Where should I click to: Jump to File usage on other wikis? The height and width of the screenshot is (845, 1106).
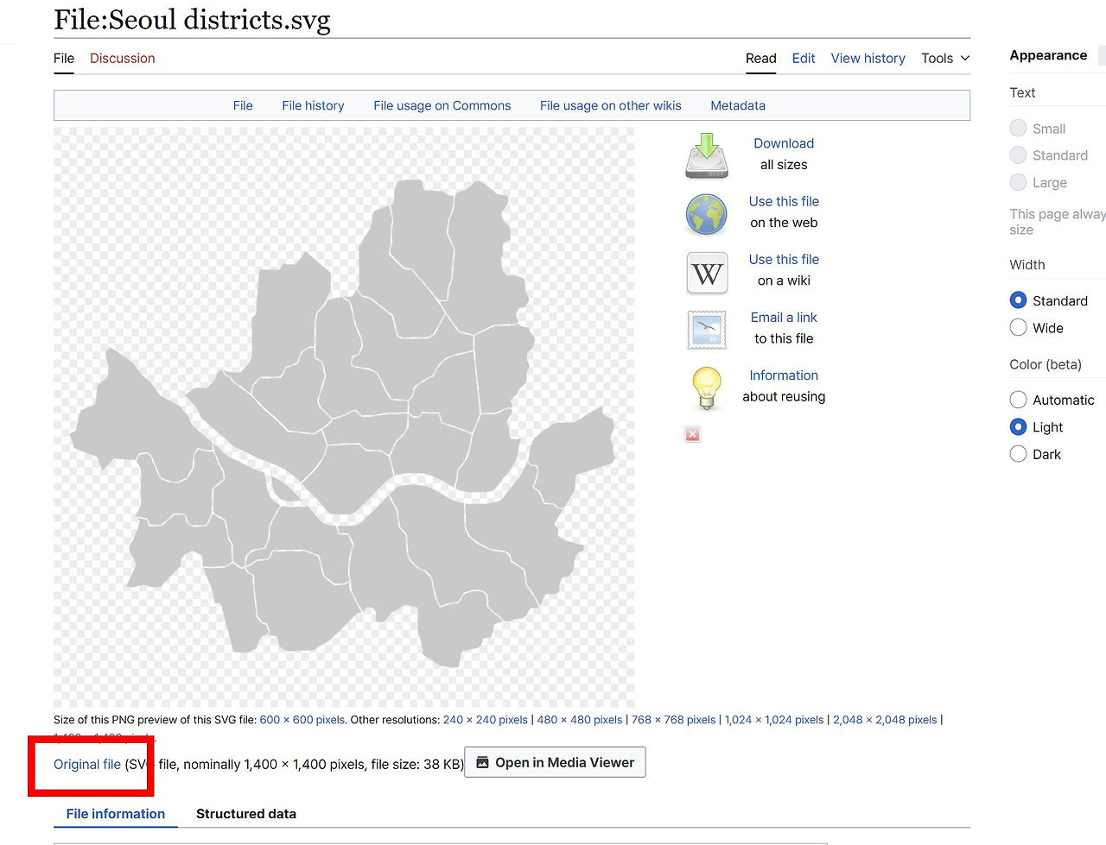coord(611,105)
